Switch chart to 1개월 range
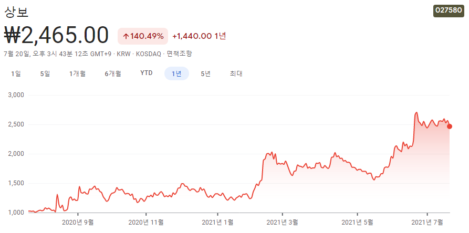Screen dimensions: 469x233 (x=78, y=73)
